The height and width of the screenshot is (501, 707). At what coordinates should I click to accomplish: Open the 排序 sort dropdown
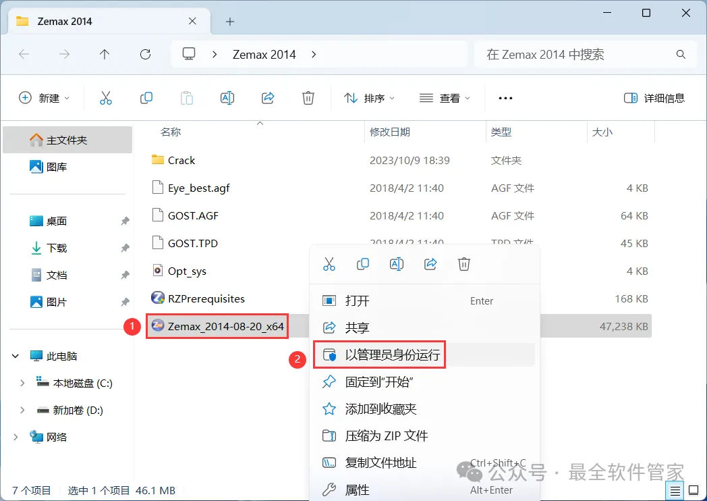pos(369,98)
